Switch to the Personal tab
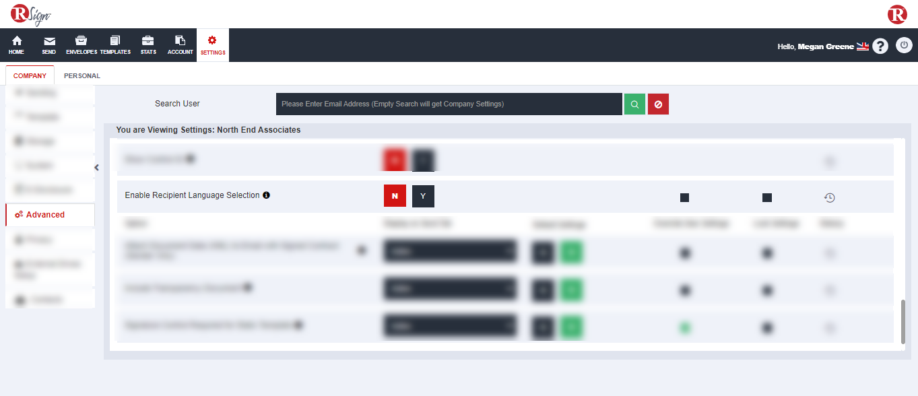The image size is (918, 396). coord(82,75)
